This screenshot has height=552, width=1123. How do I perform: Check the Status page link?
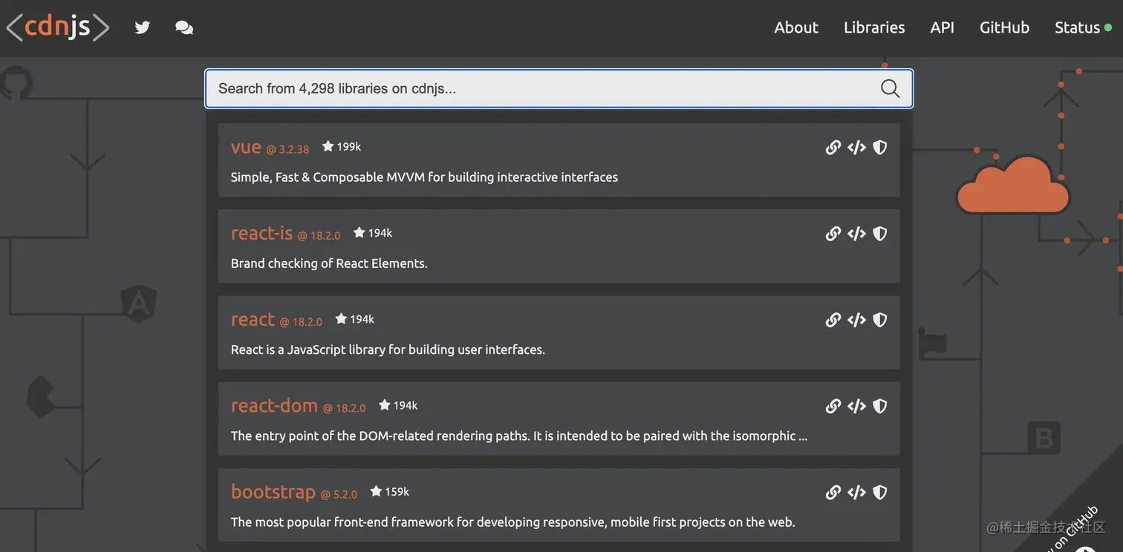click(1078, 27)
